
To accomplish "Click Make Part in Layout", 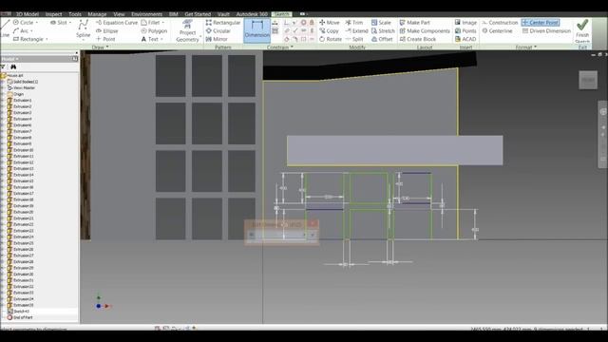I will click(x=414, y=23).
